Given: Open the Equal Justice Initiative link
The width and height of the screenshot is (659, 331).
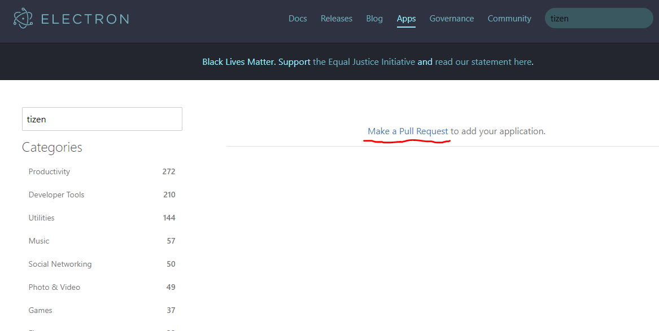Looking at the screenshot, I should (x=364, y=61).
